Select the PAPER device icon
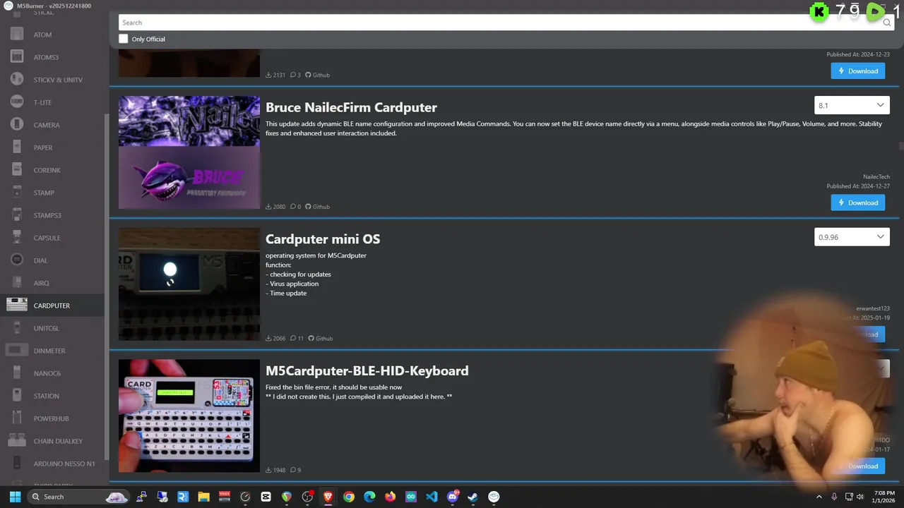Viewport: 904px width, 508px height. [17, 147]
